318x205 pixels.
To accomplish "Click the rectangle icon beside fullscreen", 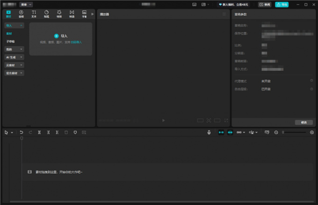I will click(217, 120).
